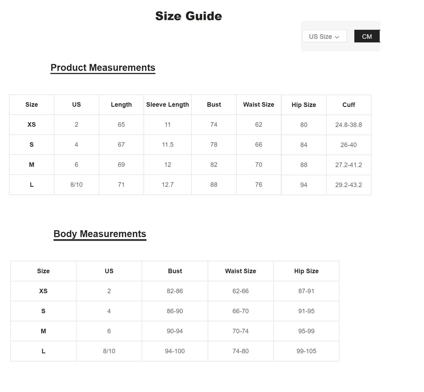The image size is (424, 392).
Task: Click the Size Guide title
Action: pos(188,16)
